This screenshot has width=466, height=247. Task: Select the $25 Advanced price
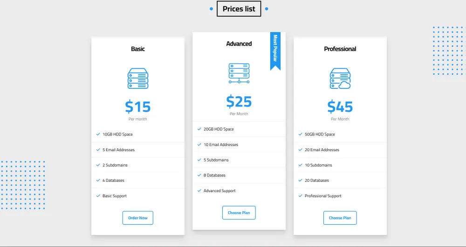click(x=239, y=101)
